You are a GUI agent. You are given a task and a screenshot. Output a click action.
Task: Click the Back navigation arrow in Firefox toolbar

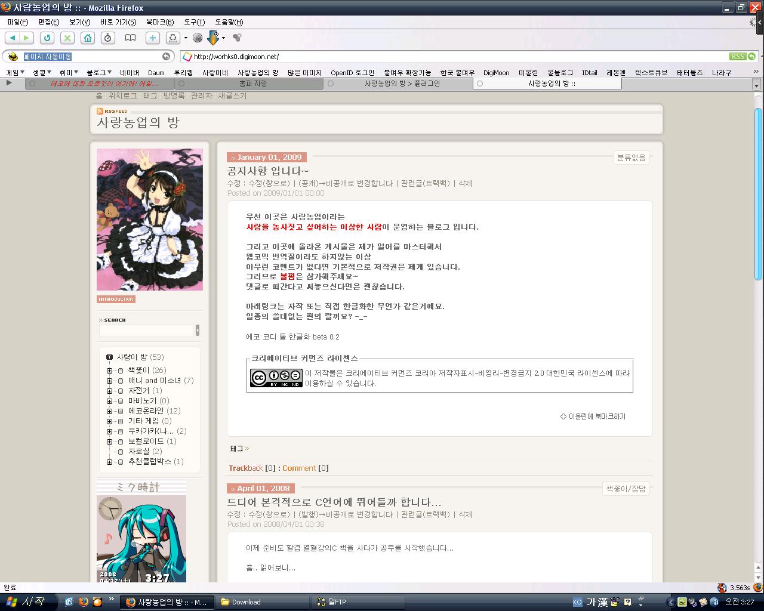click(12, 38)
